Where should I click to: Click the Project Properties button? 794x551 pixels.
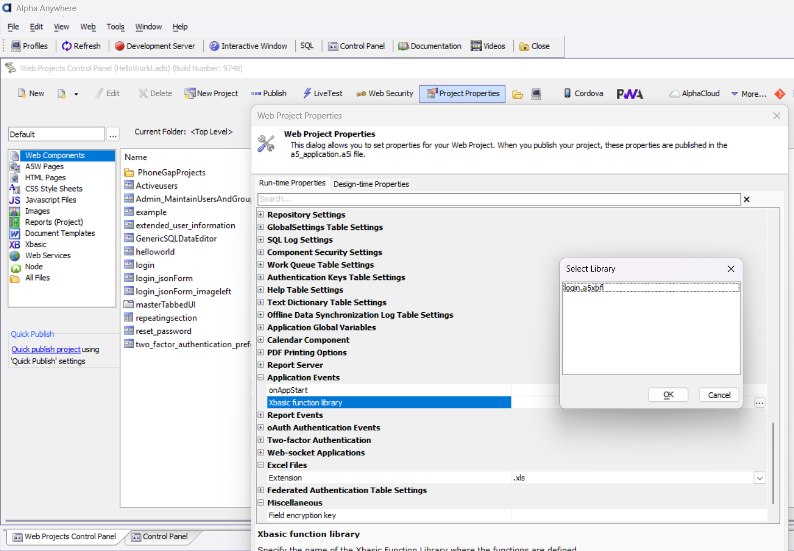point(462,94)
